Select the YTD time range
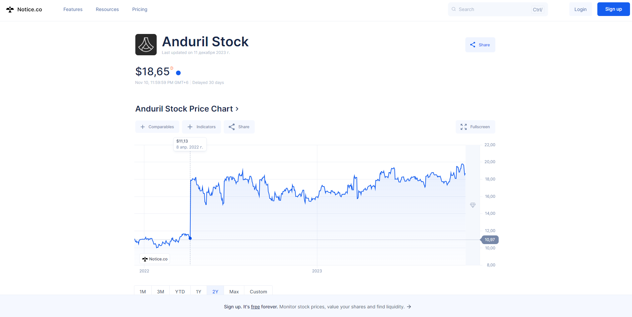The image size is (632, 317). [180, 292]
